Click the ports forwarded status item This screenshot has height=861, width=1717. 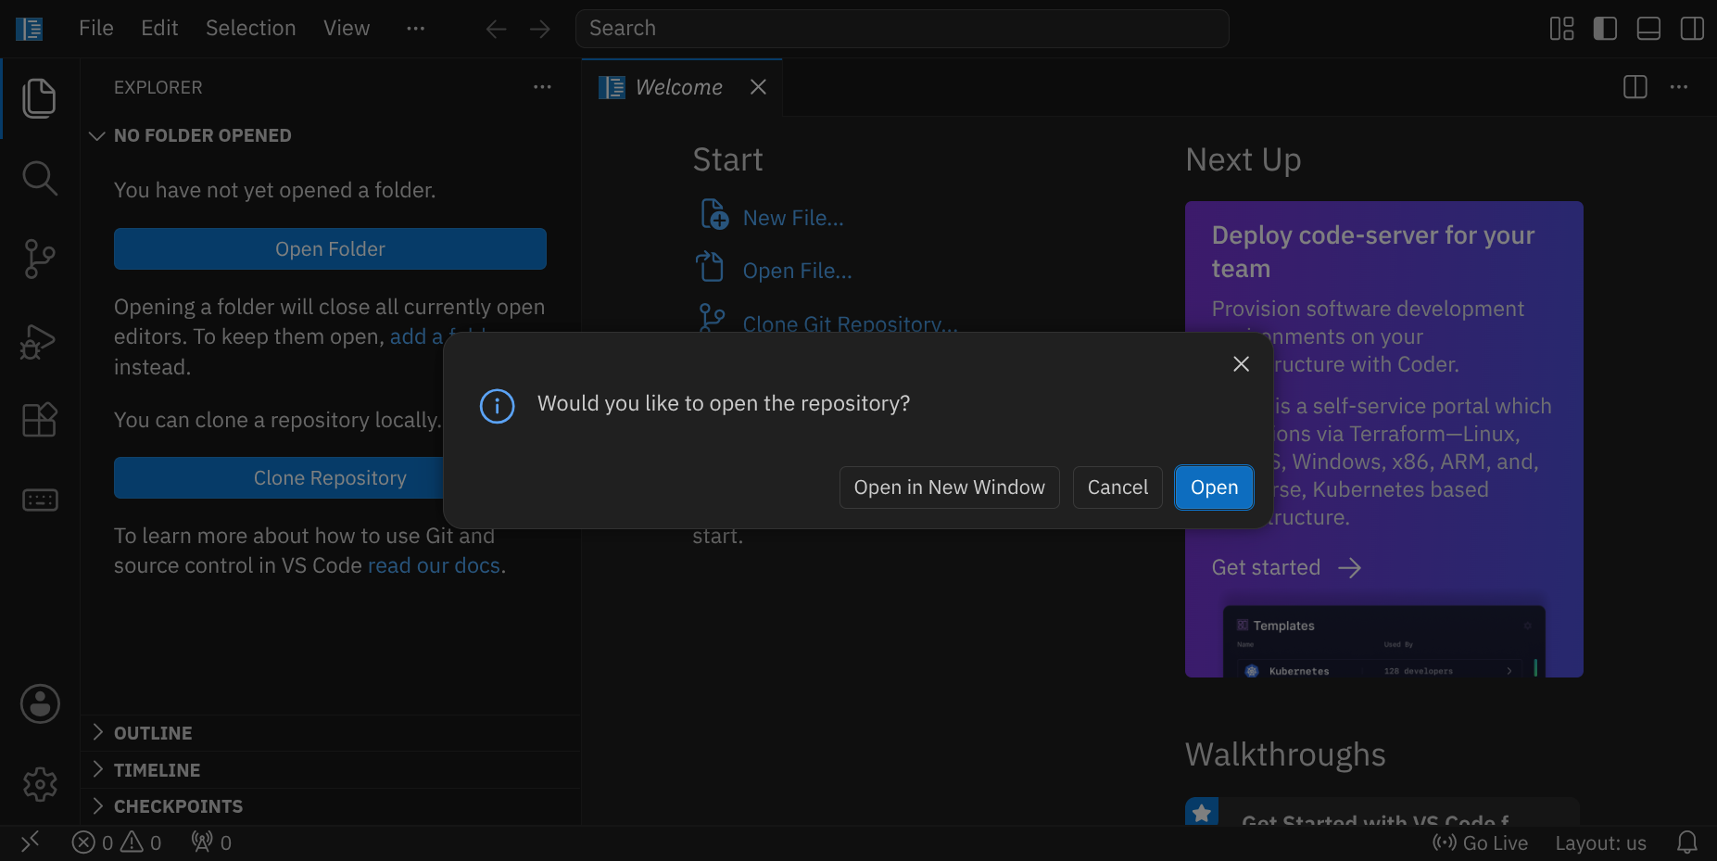(x=211, y=842)
